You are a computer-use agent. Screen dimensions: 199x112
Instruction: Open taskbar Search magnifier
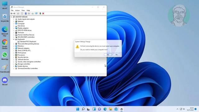[83, 109]
